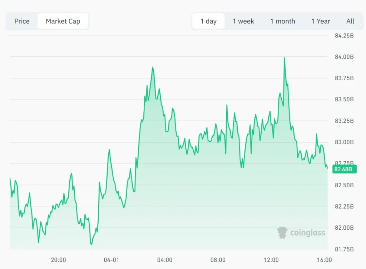Screen dimensions: 366x269
Task: Select the All time range
Action: pos(350,21)
